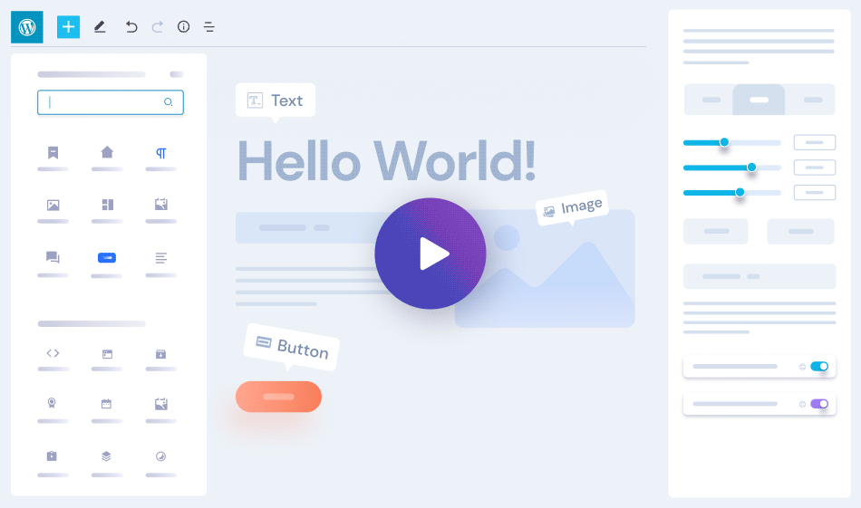The height and width of the screenshot is (508, 861).
Task: Select the browser window block icon
Action: click(x=107, y=354)
